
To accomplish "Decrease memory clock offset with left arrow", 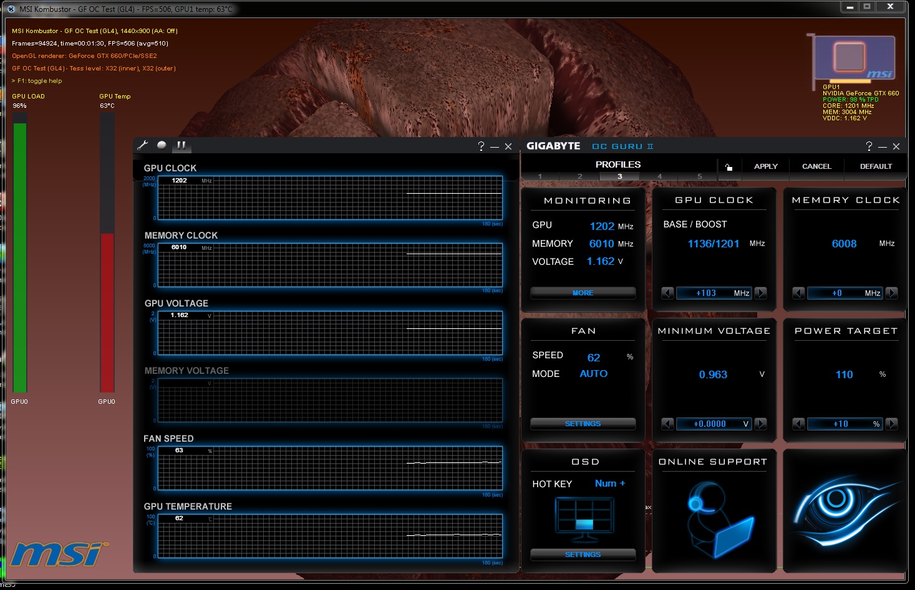I will 798,293.
